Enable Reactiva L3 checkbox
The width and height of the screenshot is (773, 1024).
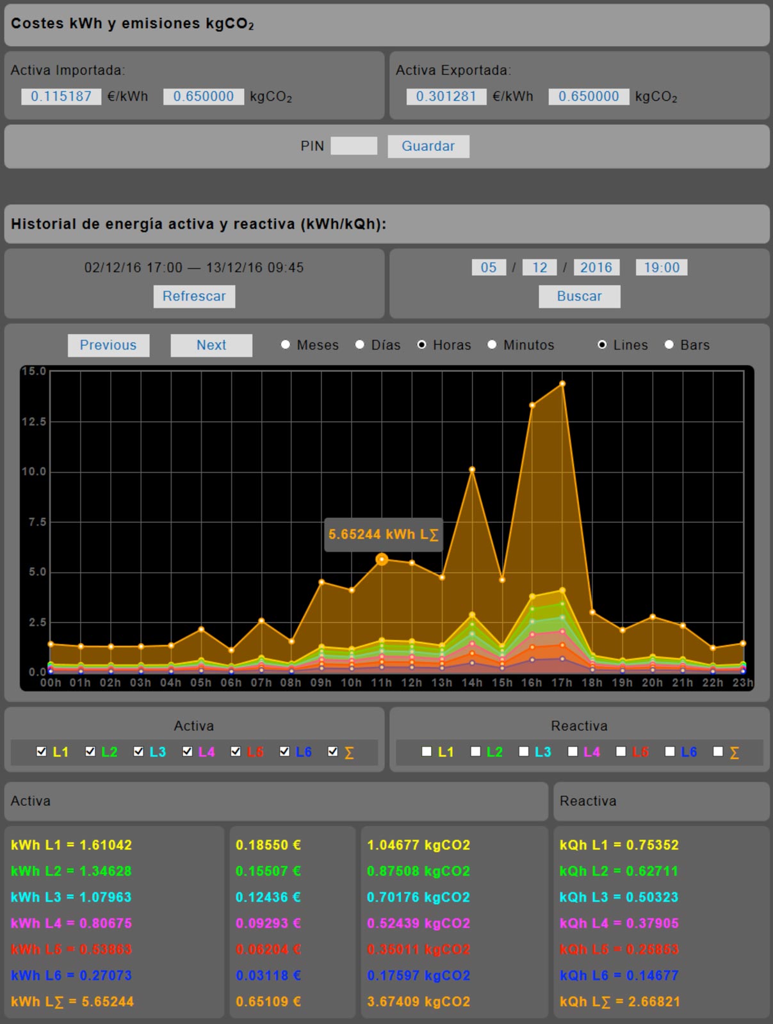[524, 752]
